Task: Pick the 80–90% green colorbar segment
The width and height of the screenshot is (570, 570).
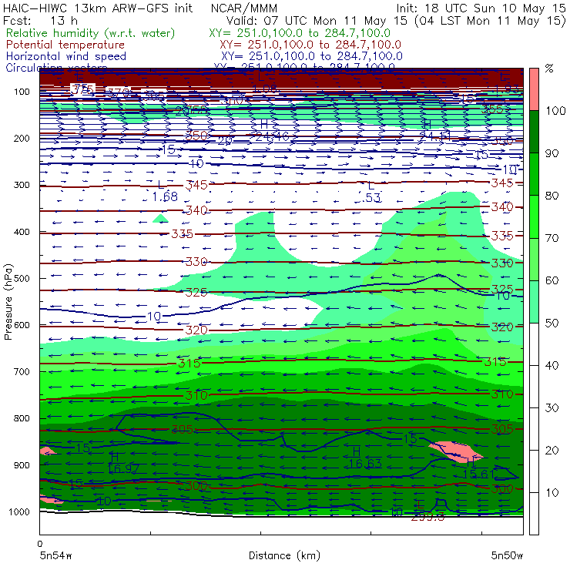Action: [x=534, y=174]
